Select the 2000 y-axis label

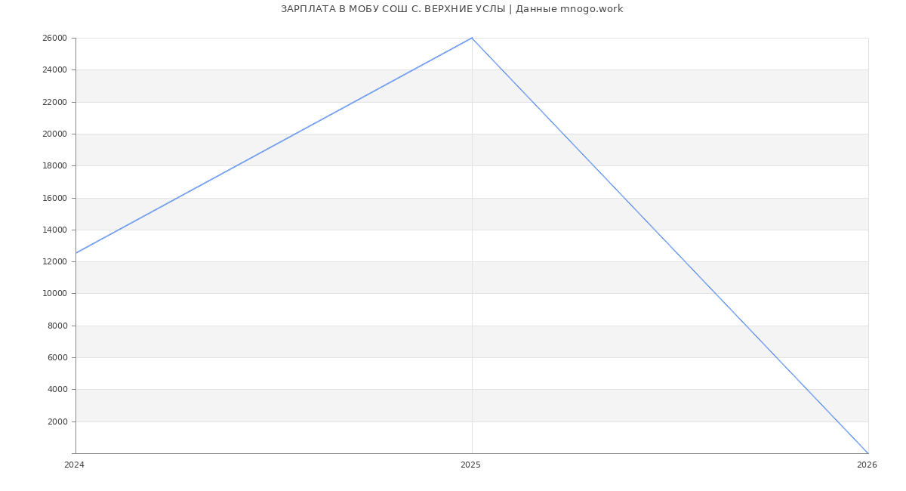pyautogui.click(x=57, y=422)
